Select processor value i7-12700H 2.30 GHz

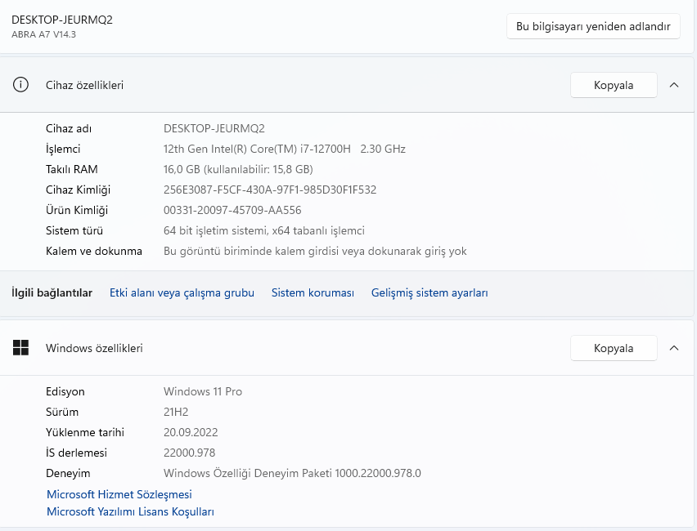(x=284, y=149)
